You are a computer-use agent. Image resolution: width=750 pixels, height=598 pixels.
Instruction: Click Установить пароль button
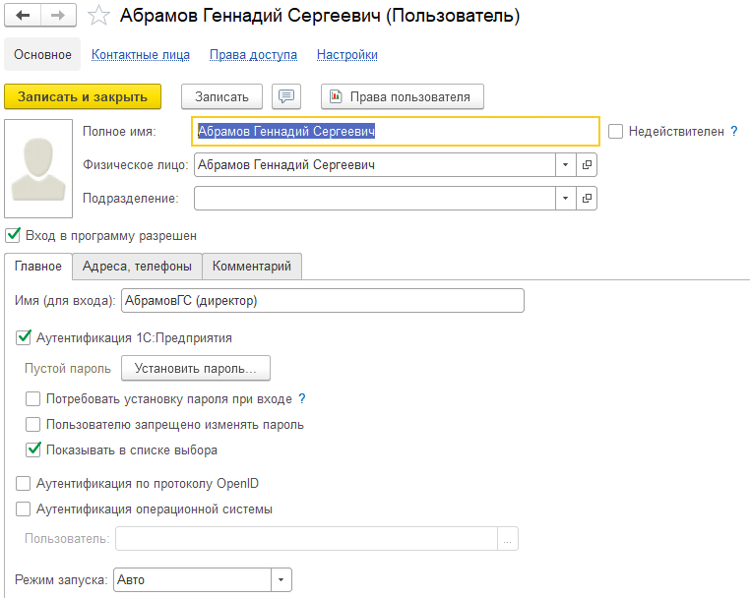(x=196, y=368)
